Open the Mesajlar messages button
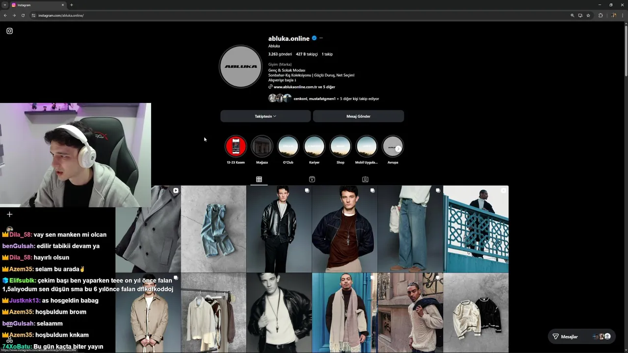Viewport: 628px width, 353px height. click(581, 336)
